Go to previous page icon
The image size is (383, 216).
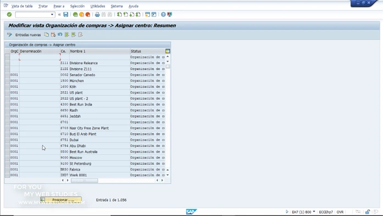(x=125, y=15)
